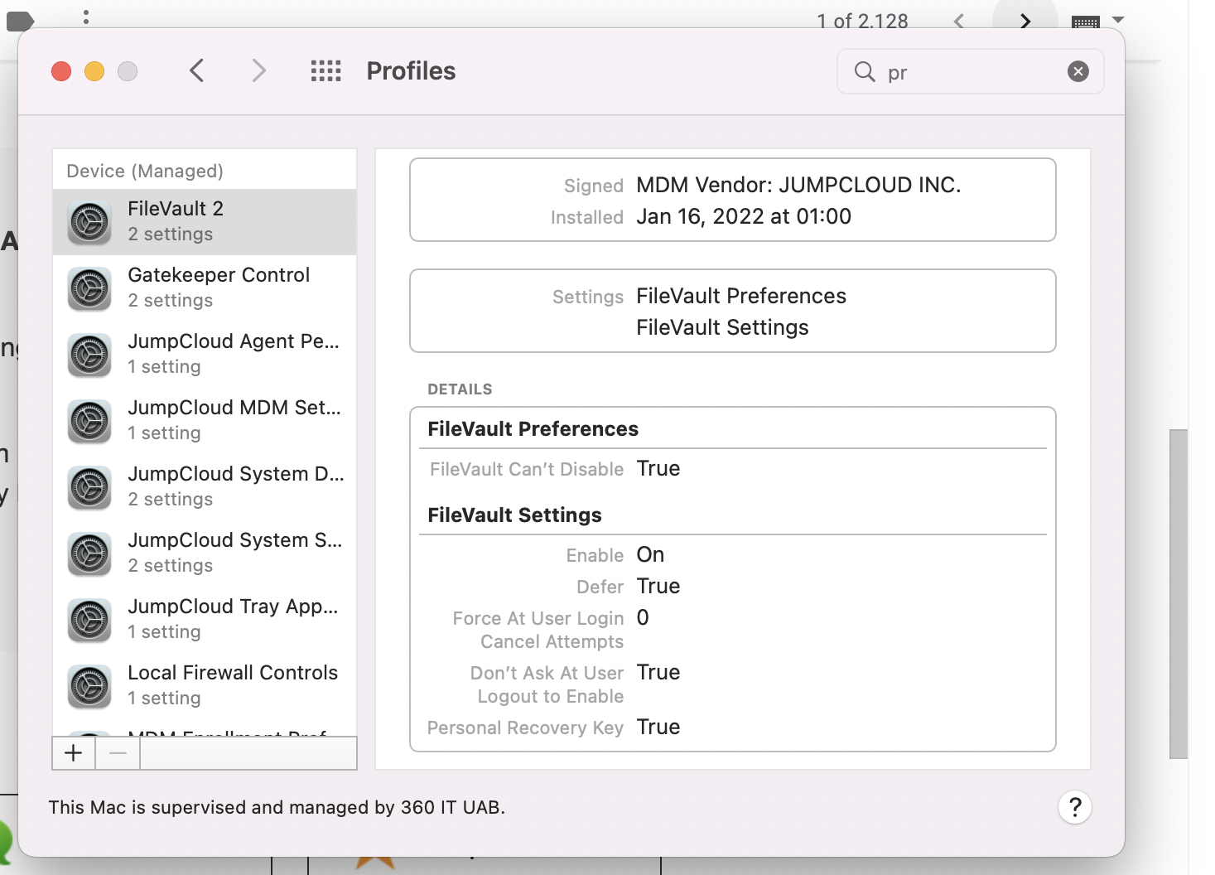The width and height of the screenshot is (1215, 875).
Task: Click the Profiles window title
Action: tap(411, 71)
